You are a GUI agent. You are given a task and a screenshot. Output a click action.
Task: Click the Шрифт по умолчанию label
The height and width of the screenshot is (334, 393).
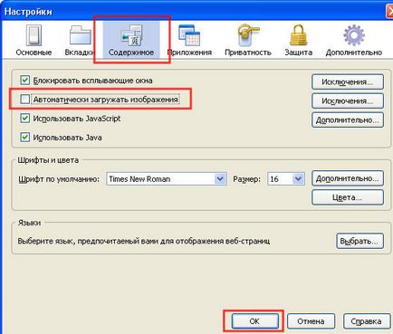[59, 179]
